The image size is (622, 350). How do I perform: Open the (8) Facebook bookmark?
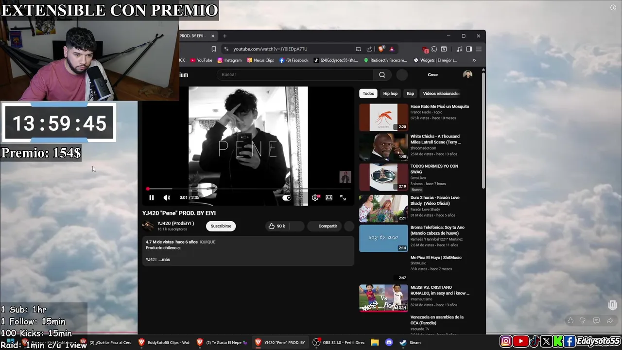(294, 60)
